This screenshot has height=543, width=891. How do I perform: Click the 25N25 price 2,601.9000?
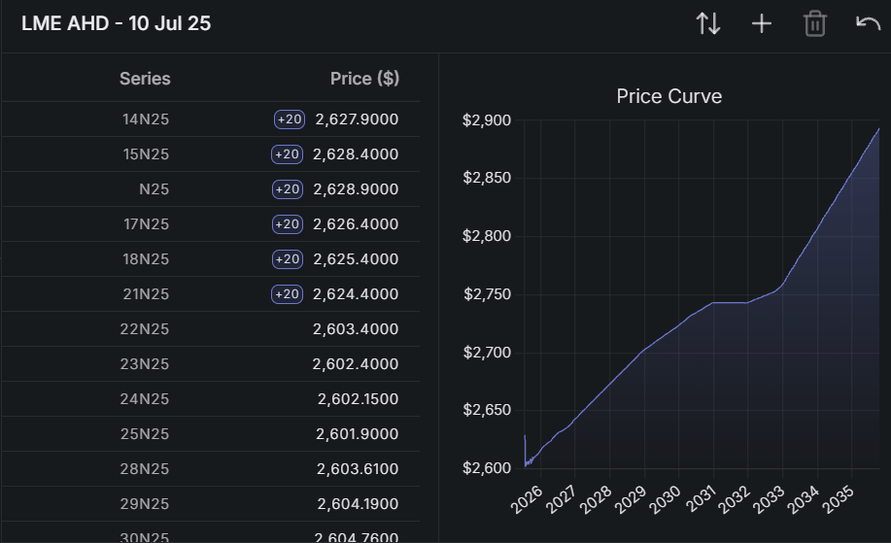pos(358,434)
